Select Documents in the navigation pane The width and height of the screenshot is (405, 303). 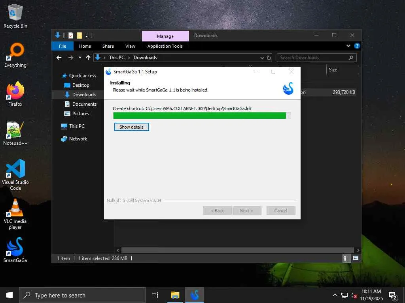pos(80,104)
